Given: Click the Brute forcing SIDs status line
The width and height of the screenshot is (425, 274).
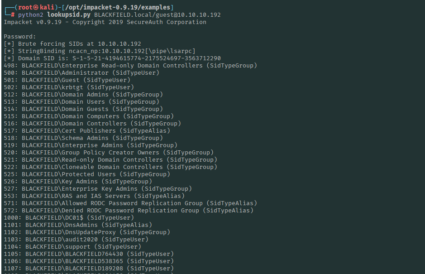Looking at the screenshot, I should pos(72,43).
